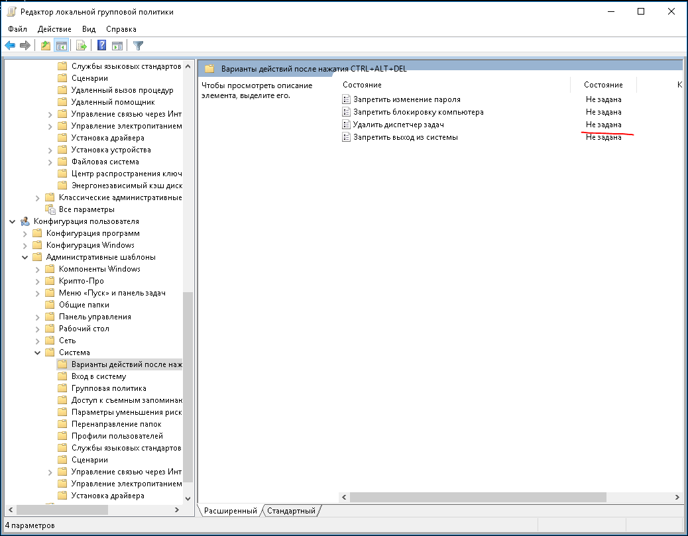Switch to the Стандартный tab
This screenshot has height=536, width=688.
pos(292,511)
